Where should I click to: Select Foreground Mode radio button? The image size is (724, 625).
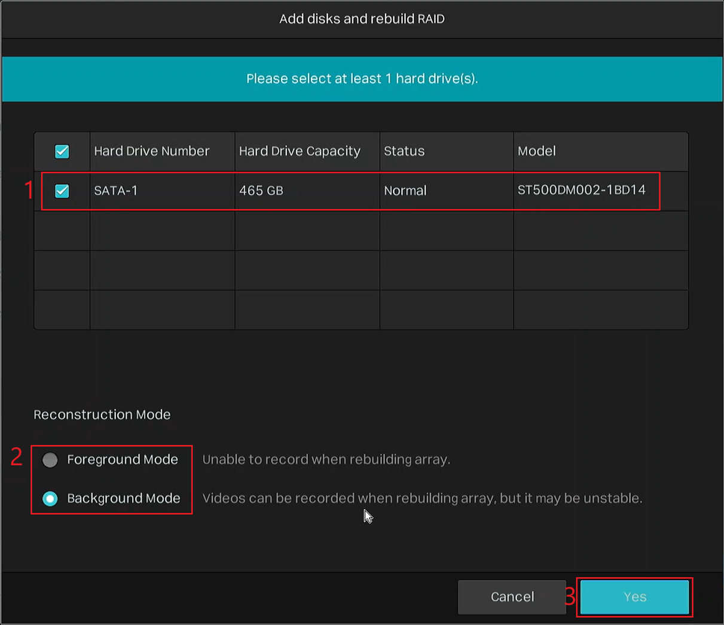click(50, 460)
